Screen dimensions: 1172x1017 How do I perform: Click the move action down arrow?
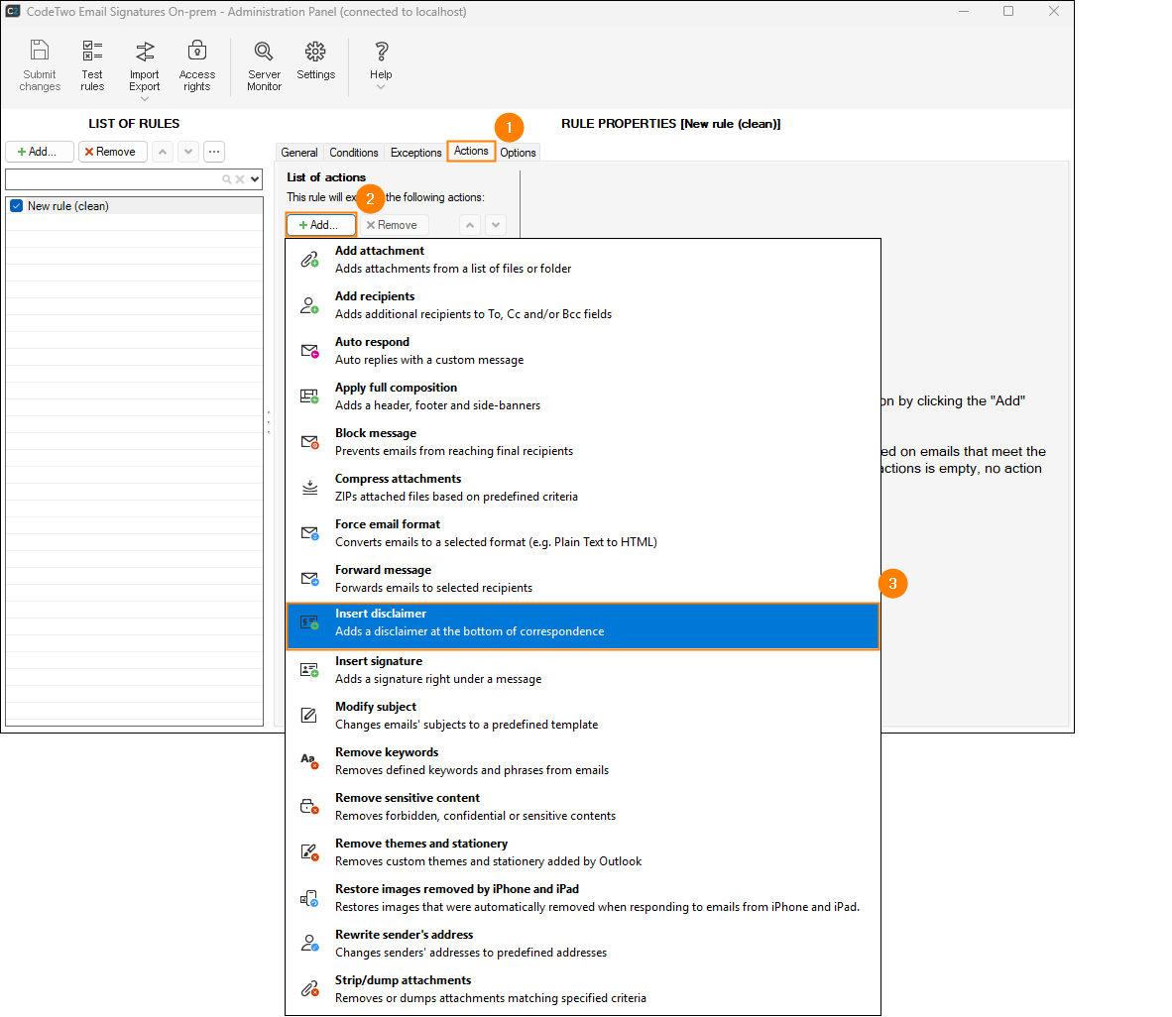[495, 224]
